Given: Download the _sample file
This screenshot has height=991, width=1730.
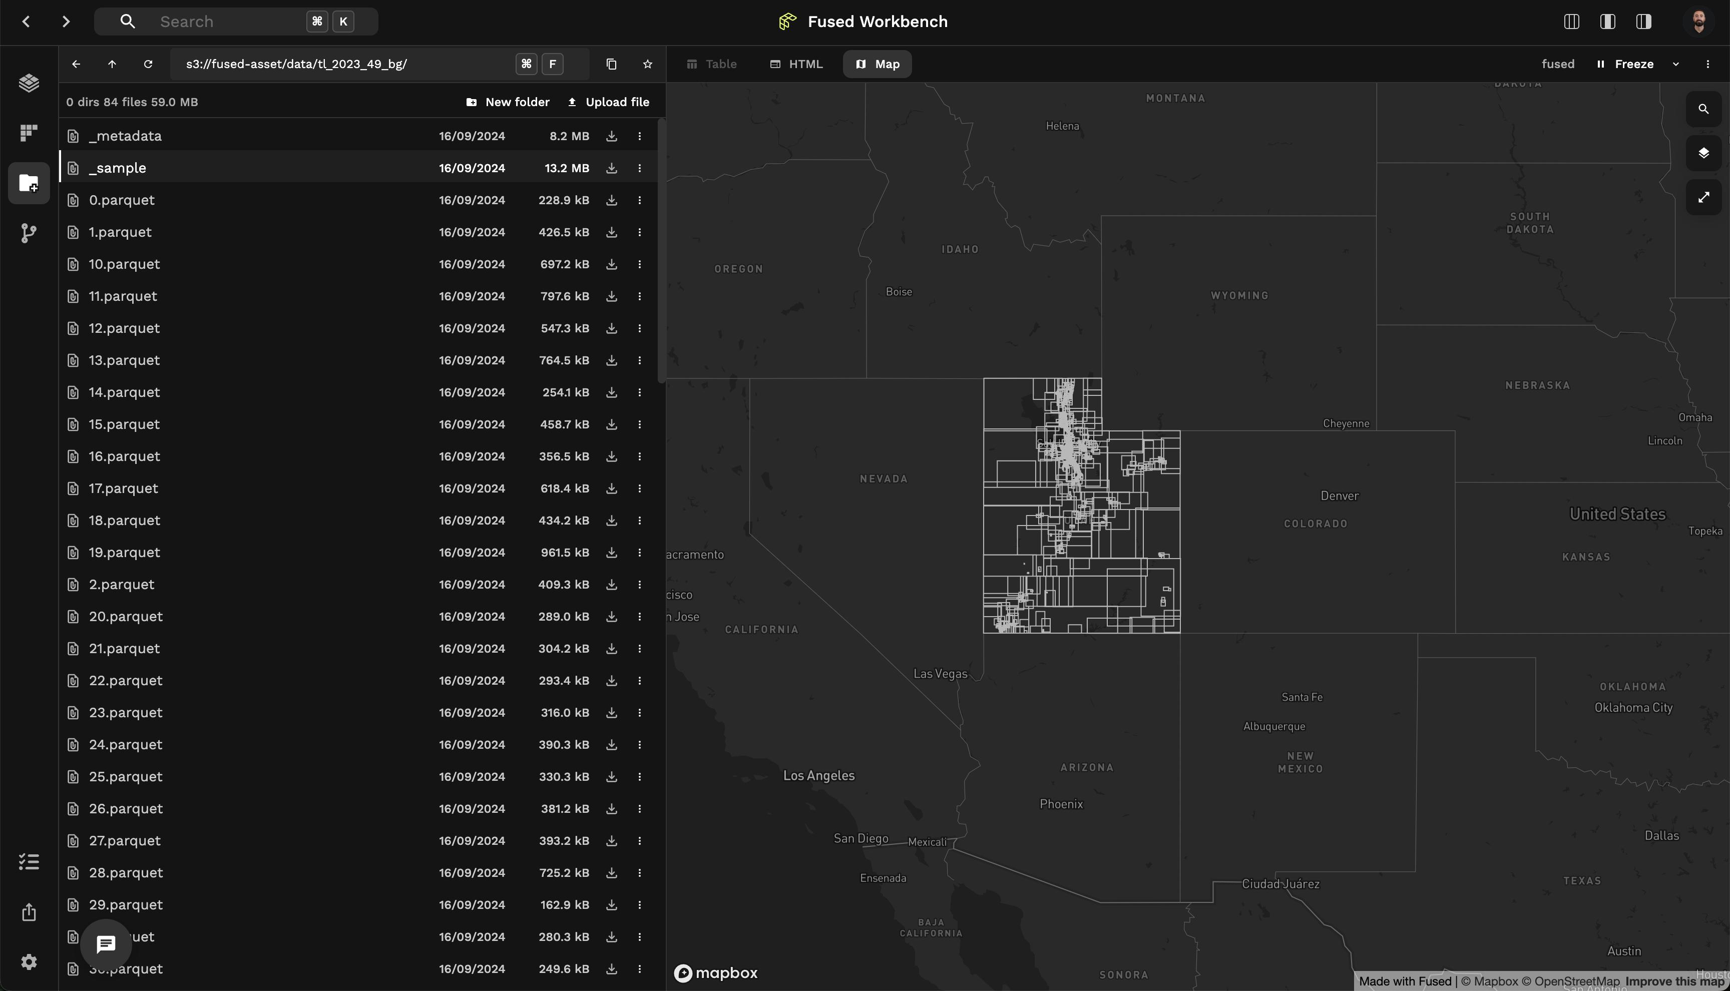Looking at the screenshot, I should [612, 168].
